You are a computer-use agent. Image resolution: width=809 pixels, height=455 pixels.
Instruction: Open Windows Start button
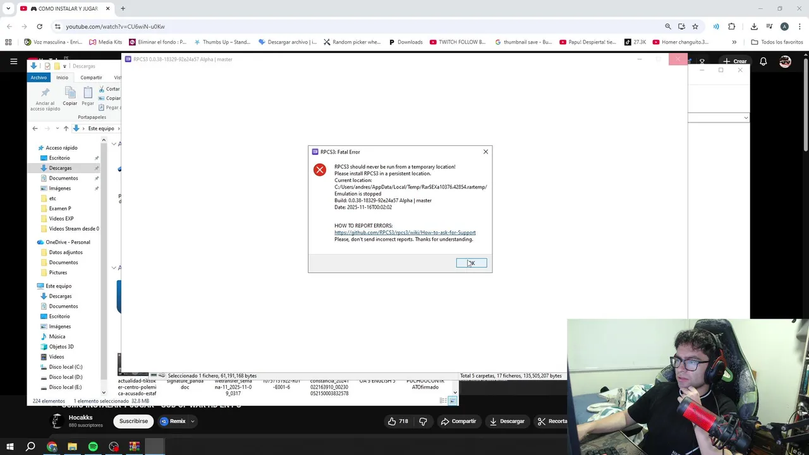[10, 447]
